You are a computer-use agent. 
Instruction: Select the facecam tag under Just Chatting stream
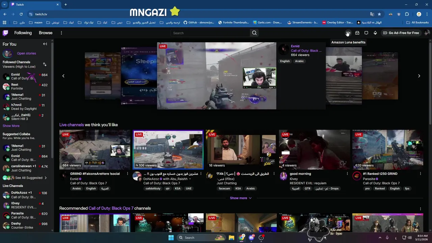224,188
